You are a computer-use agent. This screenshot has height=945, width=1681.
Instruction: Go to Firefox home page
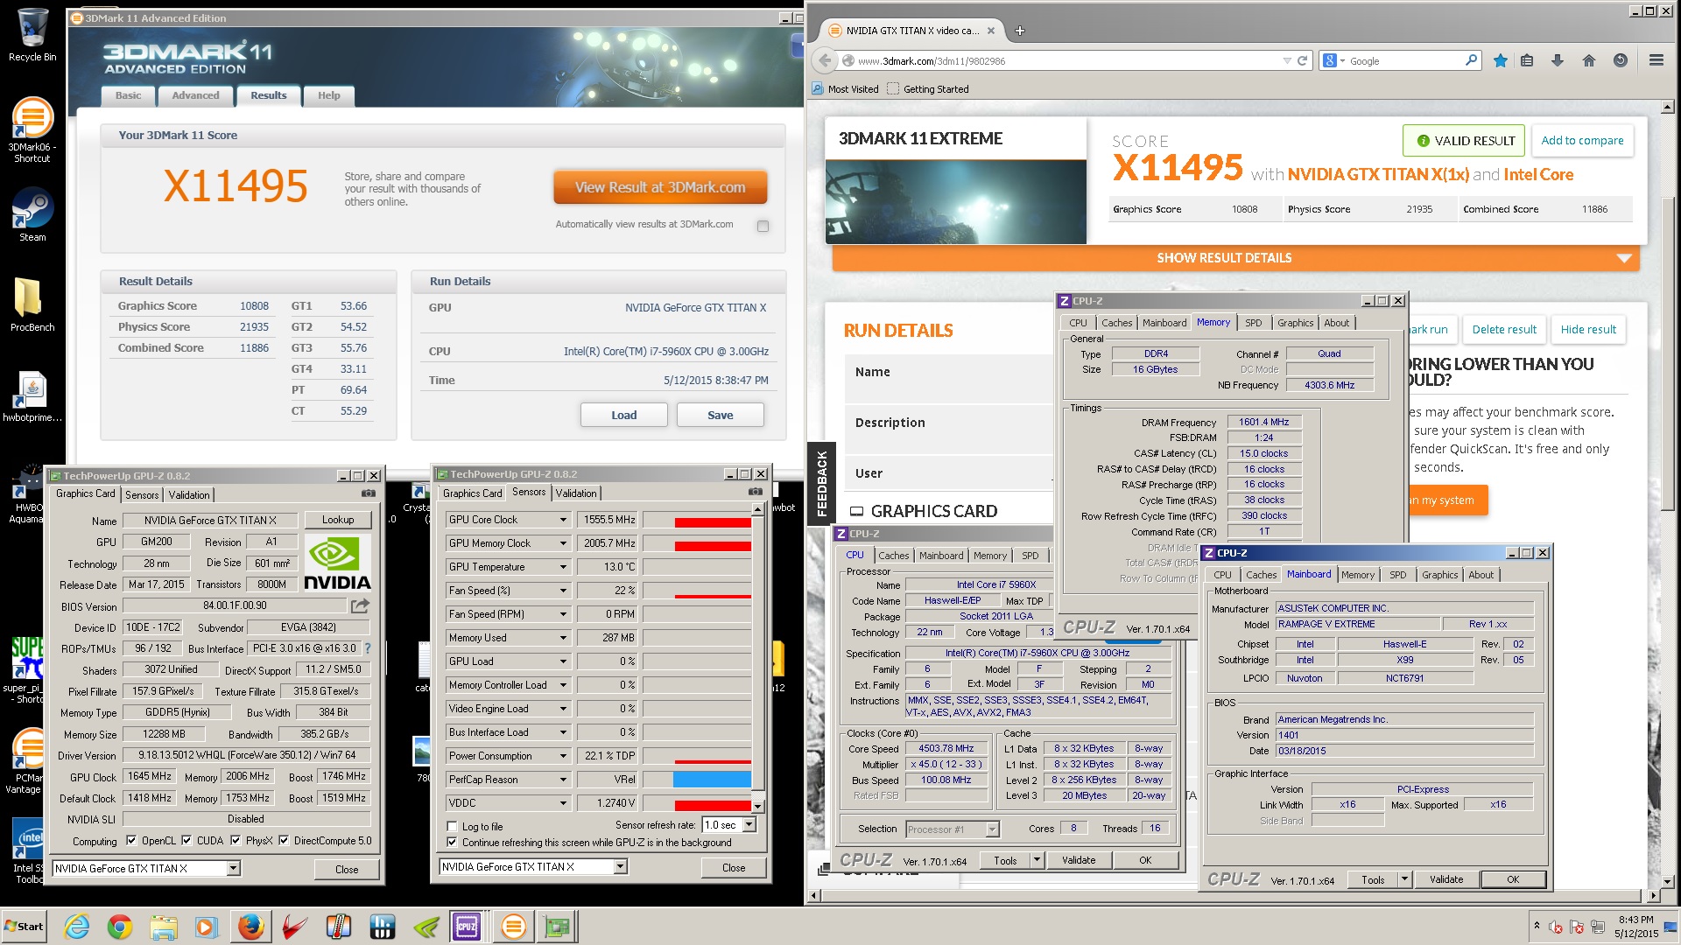tap(1589, 60)
